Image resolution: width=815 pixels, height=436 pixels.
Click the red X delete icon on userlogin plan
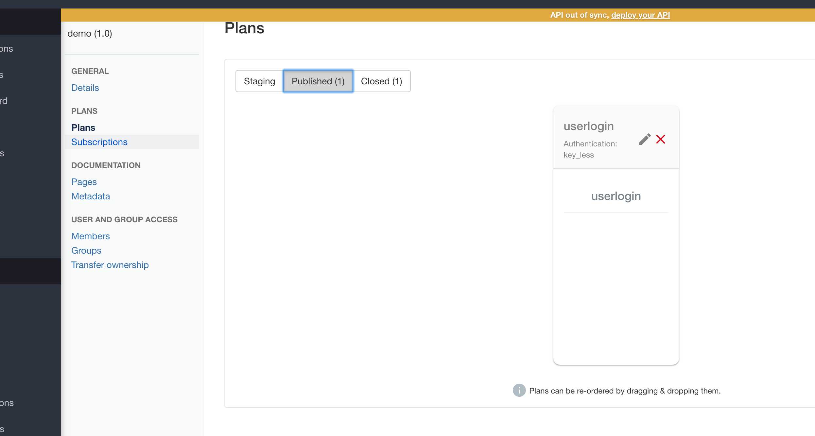click(660, 139)
